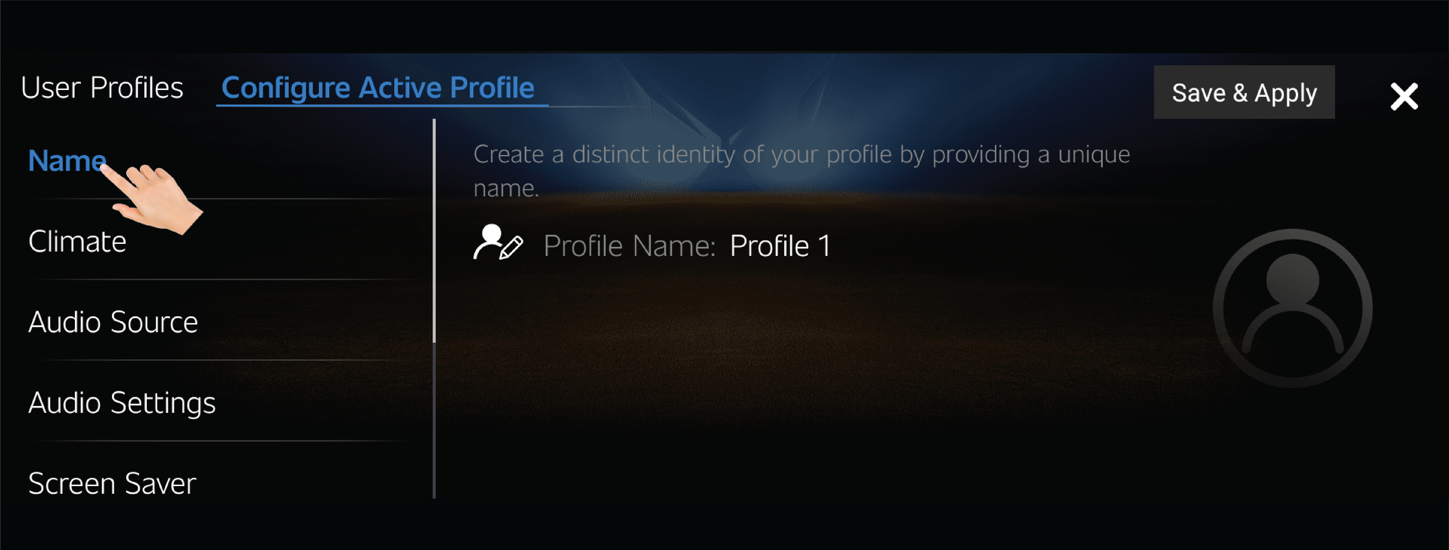Open the Configure Active Profile tab

click(x=378, y=88)
